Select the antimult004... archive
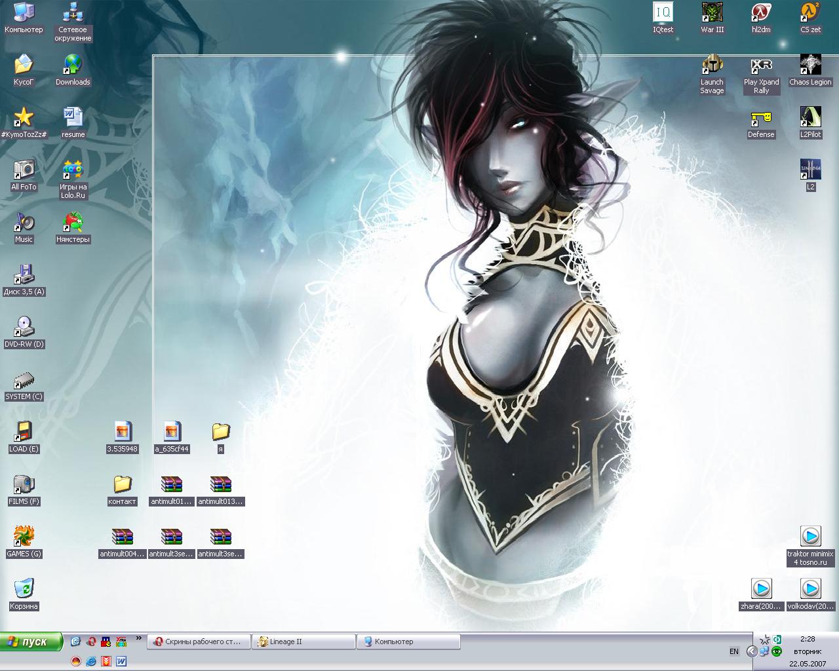The height and width of the screenshot is (671, 839). click(122, 542)
